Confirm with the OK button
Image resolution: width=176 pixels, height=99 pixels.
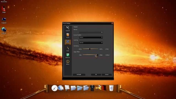coord(96,75)
